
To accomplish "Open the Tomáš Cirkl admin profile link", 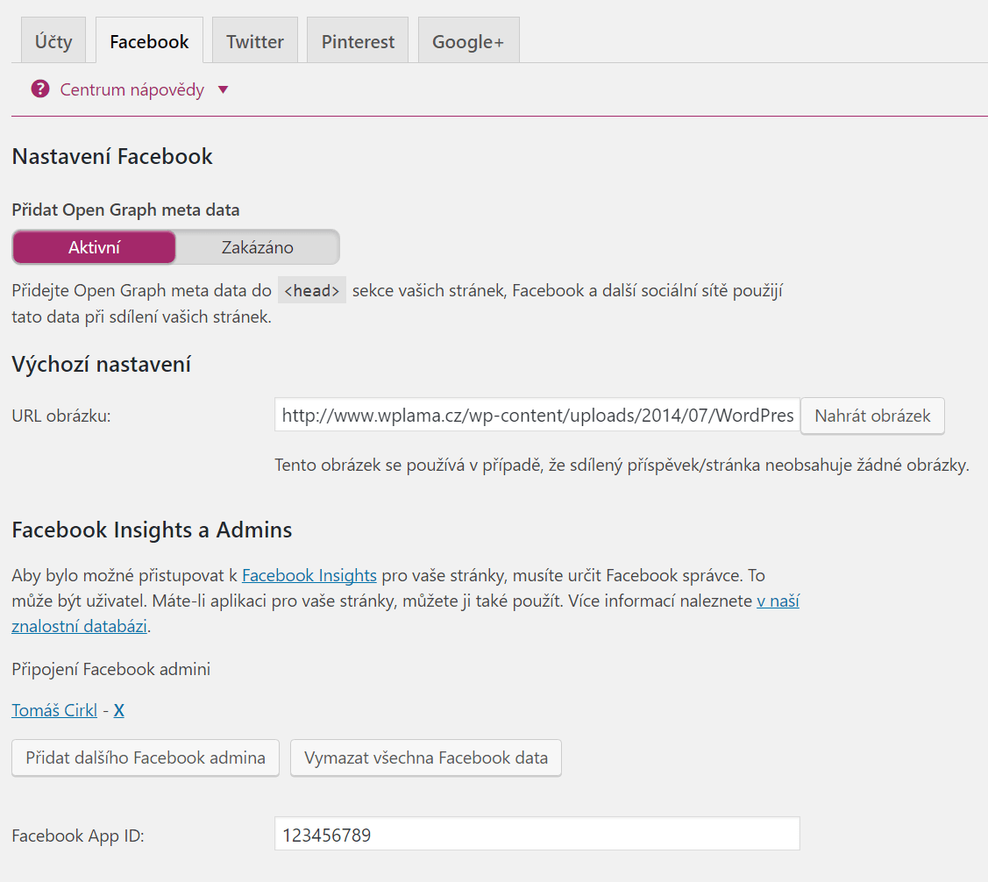I will (x=55, y=710).
